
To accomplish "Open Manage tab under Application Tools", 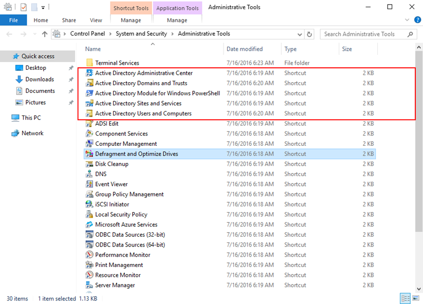I will coord(177,20).
